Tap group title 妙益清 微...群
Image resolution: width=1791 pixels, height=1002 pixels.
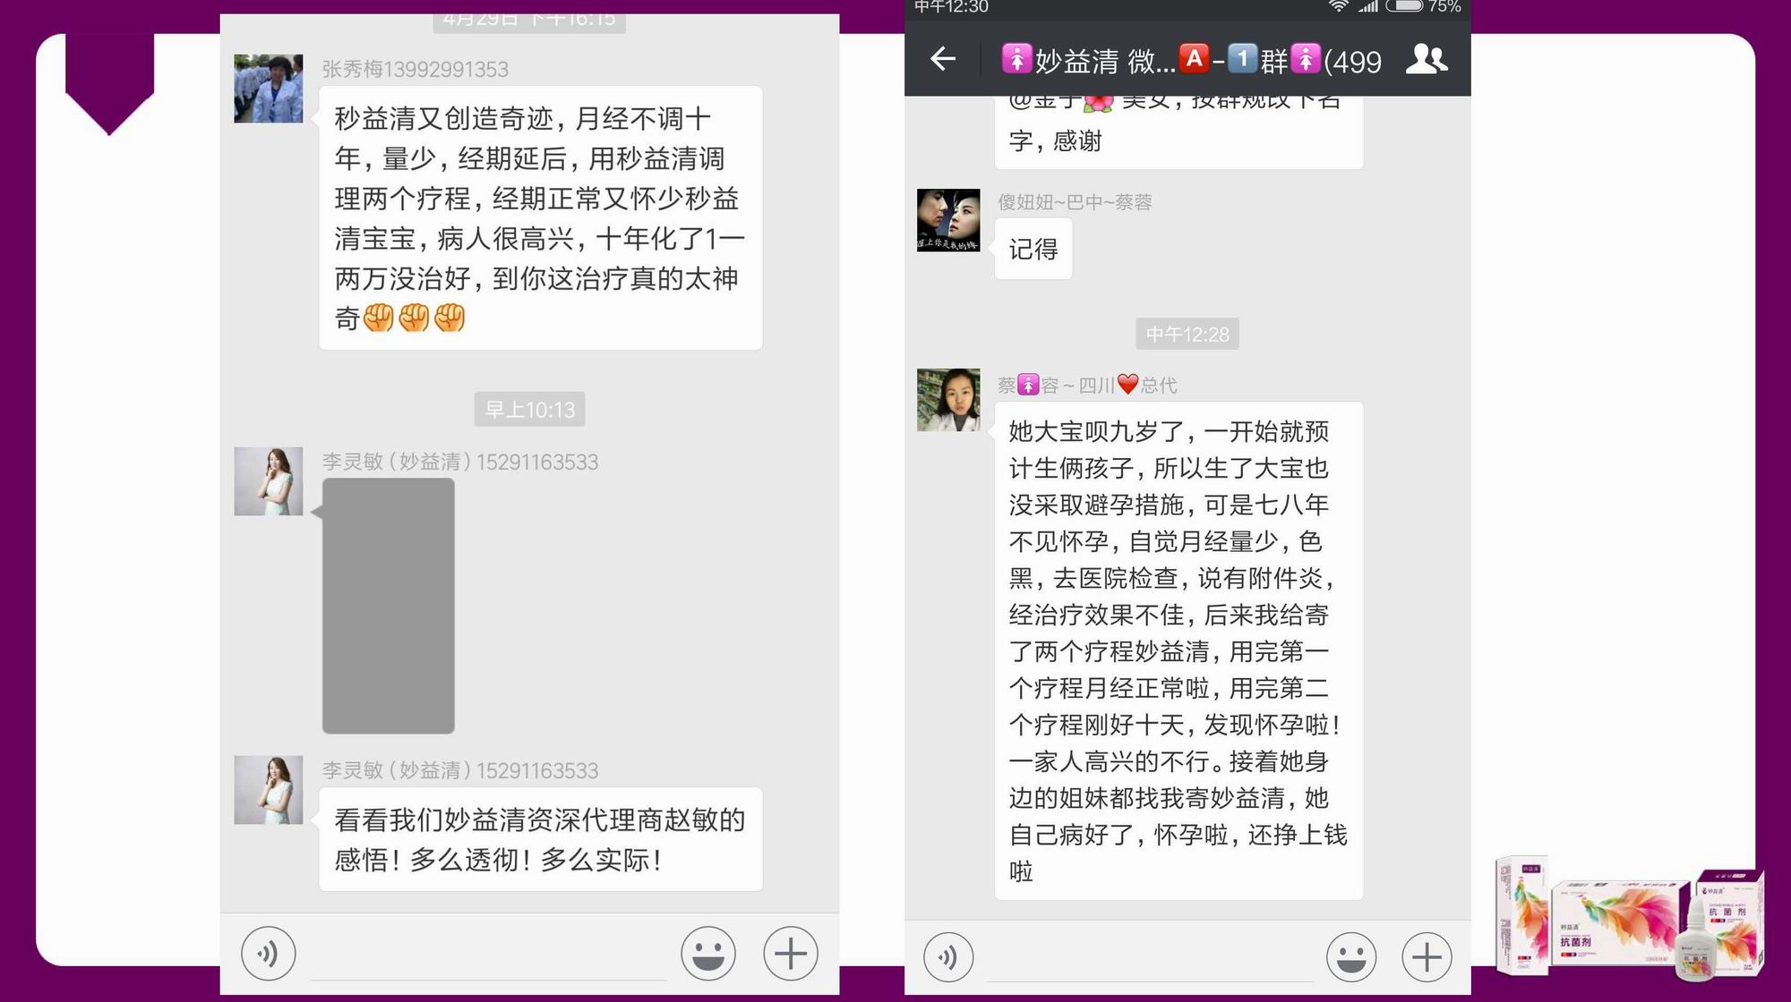(1191, 60)
